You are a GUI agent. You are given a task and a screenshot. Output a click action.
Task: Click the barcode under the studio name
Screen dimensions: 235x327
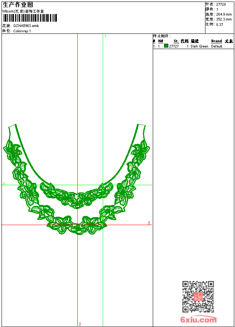pyautogui.click(x=30, y=18)
